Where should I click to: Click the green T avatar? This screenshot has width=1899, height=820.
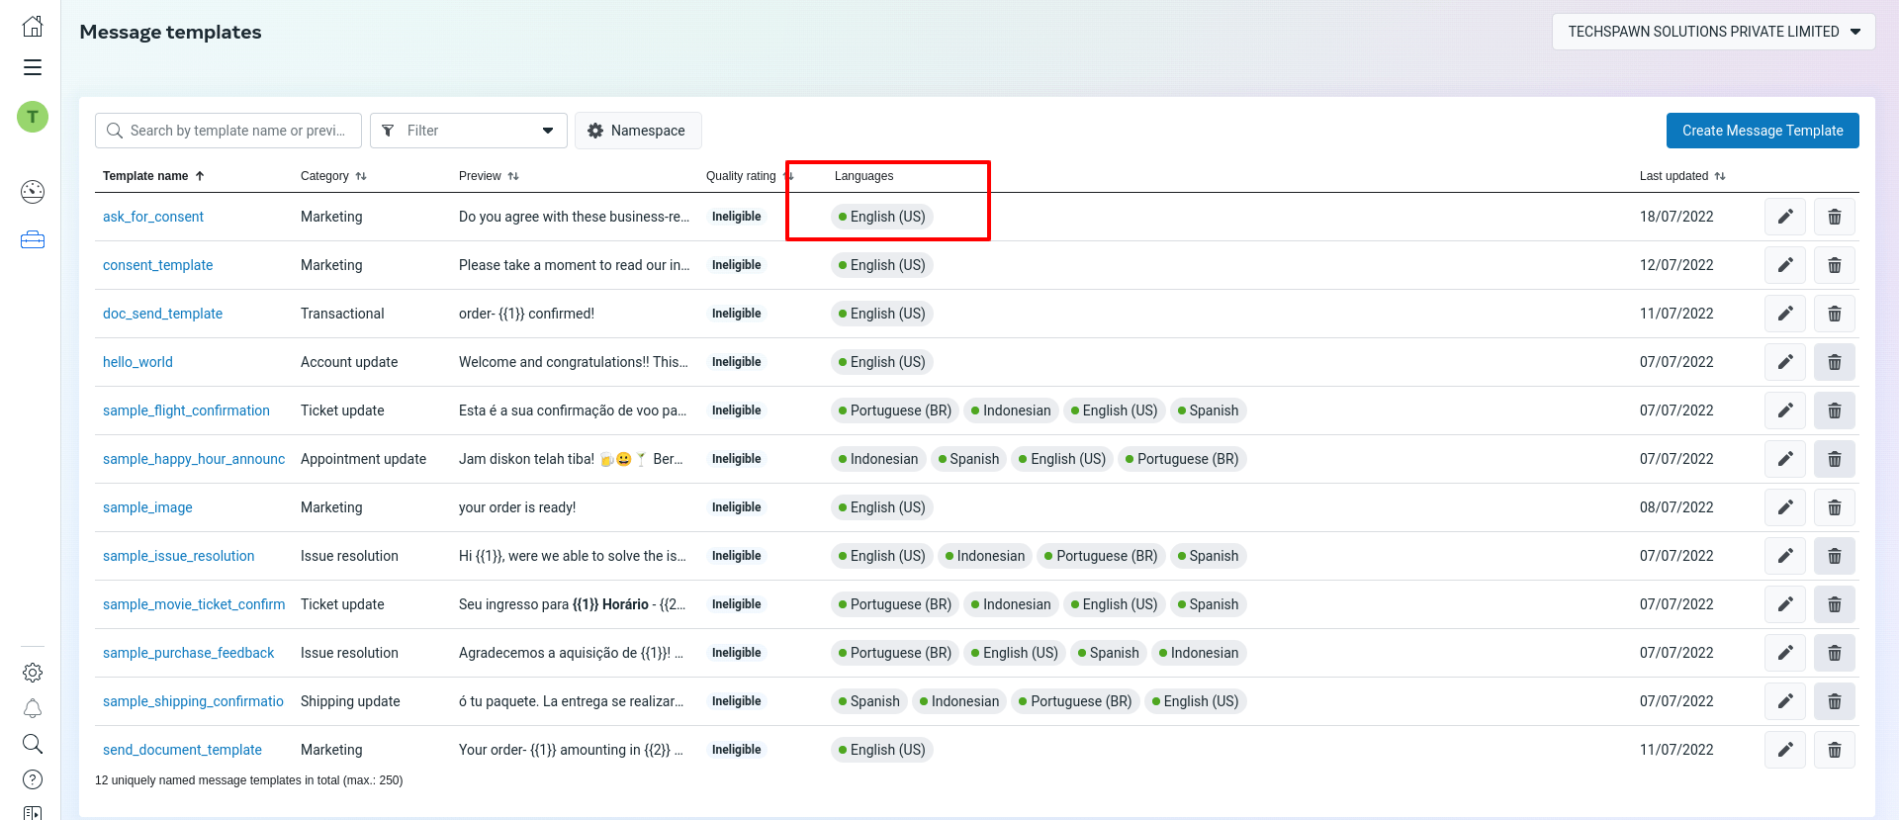click(x=33, y=117)
